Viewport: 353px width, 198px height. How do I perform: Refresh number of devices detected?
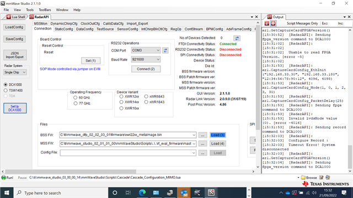point(237,38)
